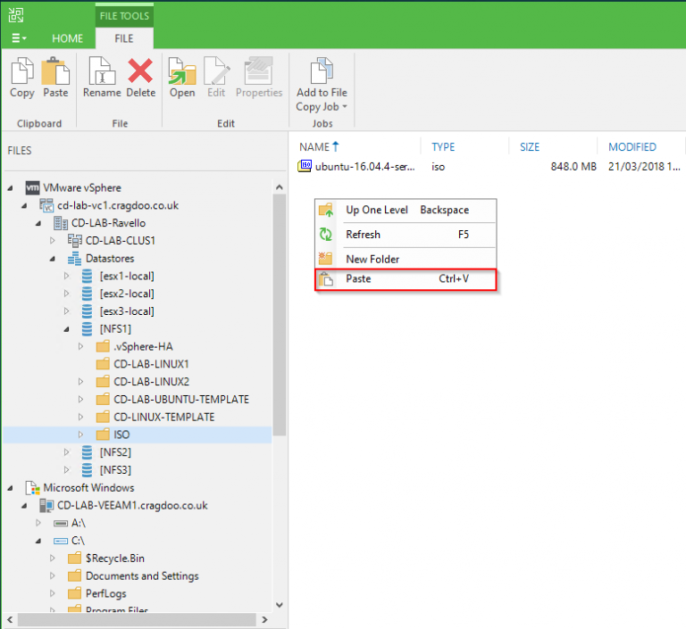Open the main hamburger menu button

coord(18,38)
